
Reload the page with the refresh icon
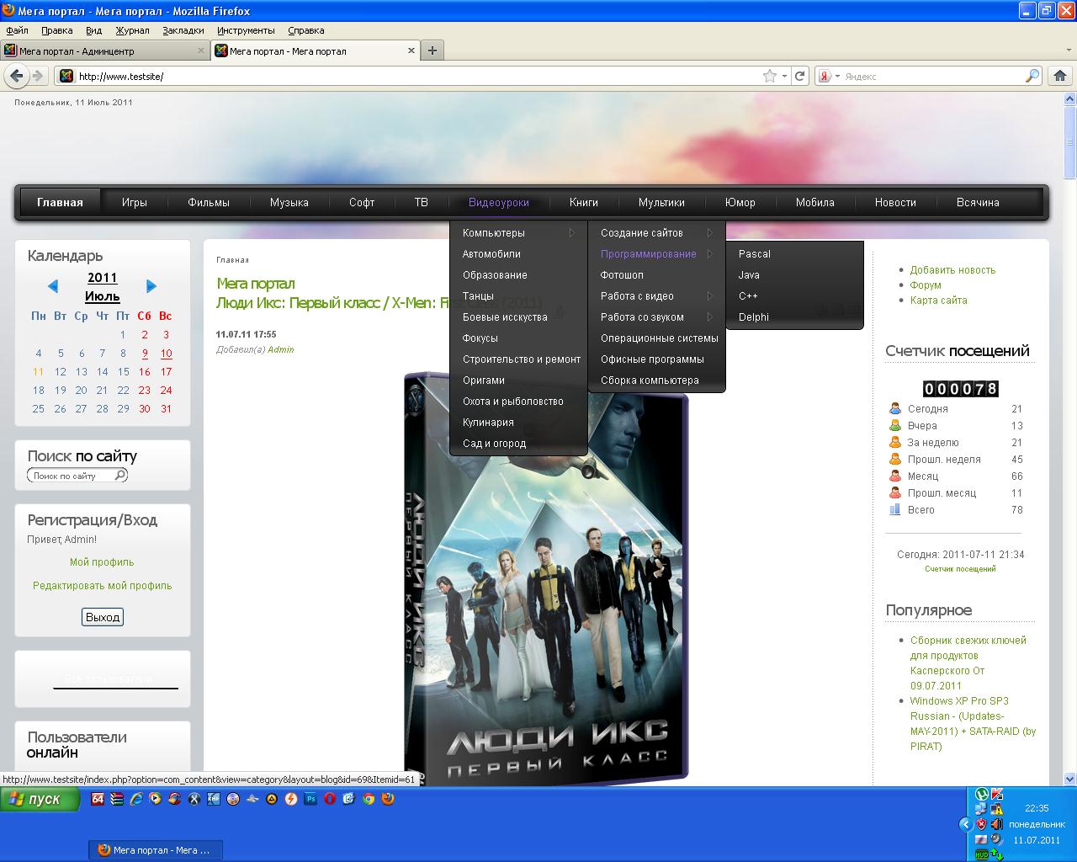[x=800, y=76]
